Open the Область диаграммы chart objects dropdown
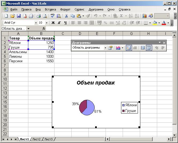Image resolution: width=178 pixels, height=143 pixels. 105,48
